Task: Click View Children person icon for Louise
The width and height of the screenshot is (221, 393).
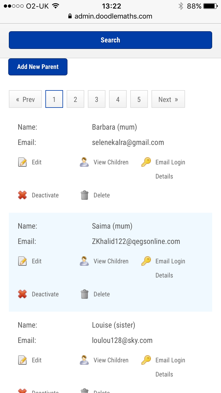Action: click(x=84, y=360)
